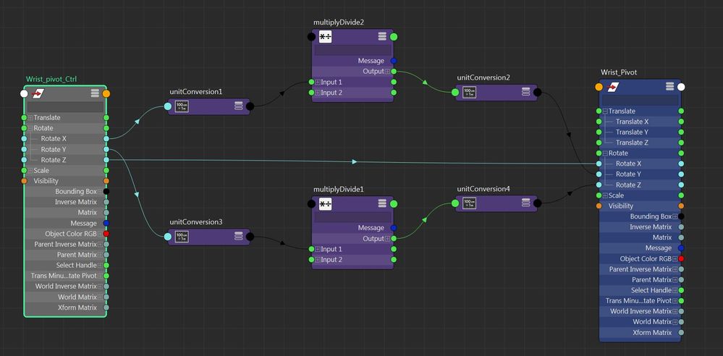Toggle view mode icon on unitConversion1
723x356 pixels.
coord(238,106)
